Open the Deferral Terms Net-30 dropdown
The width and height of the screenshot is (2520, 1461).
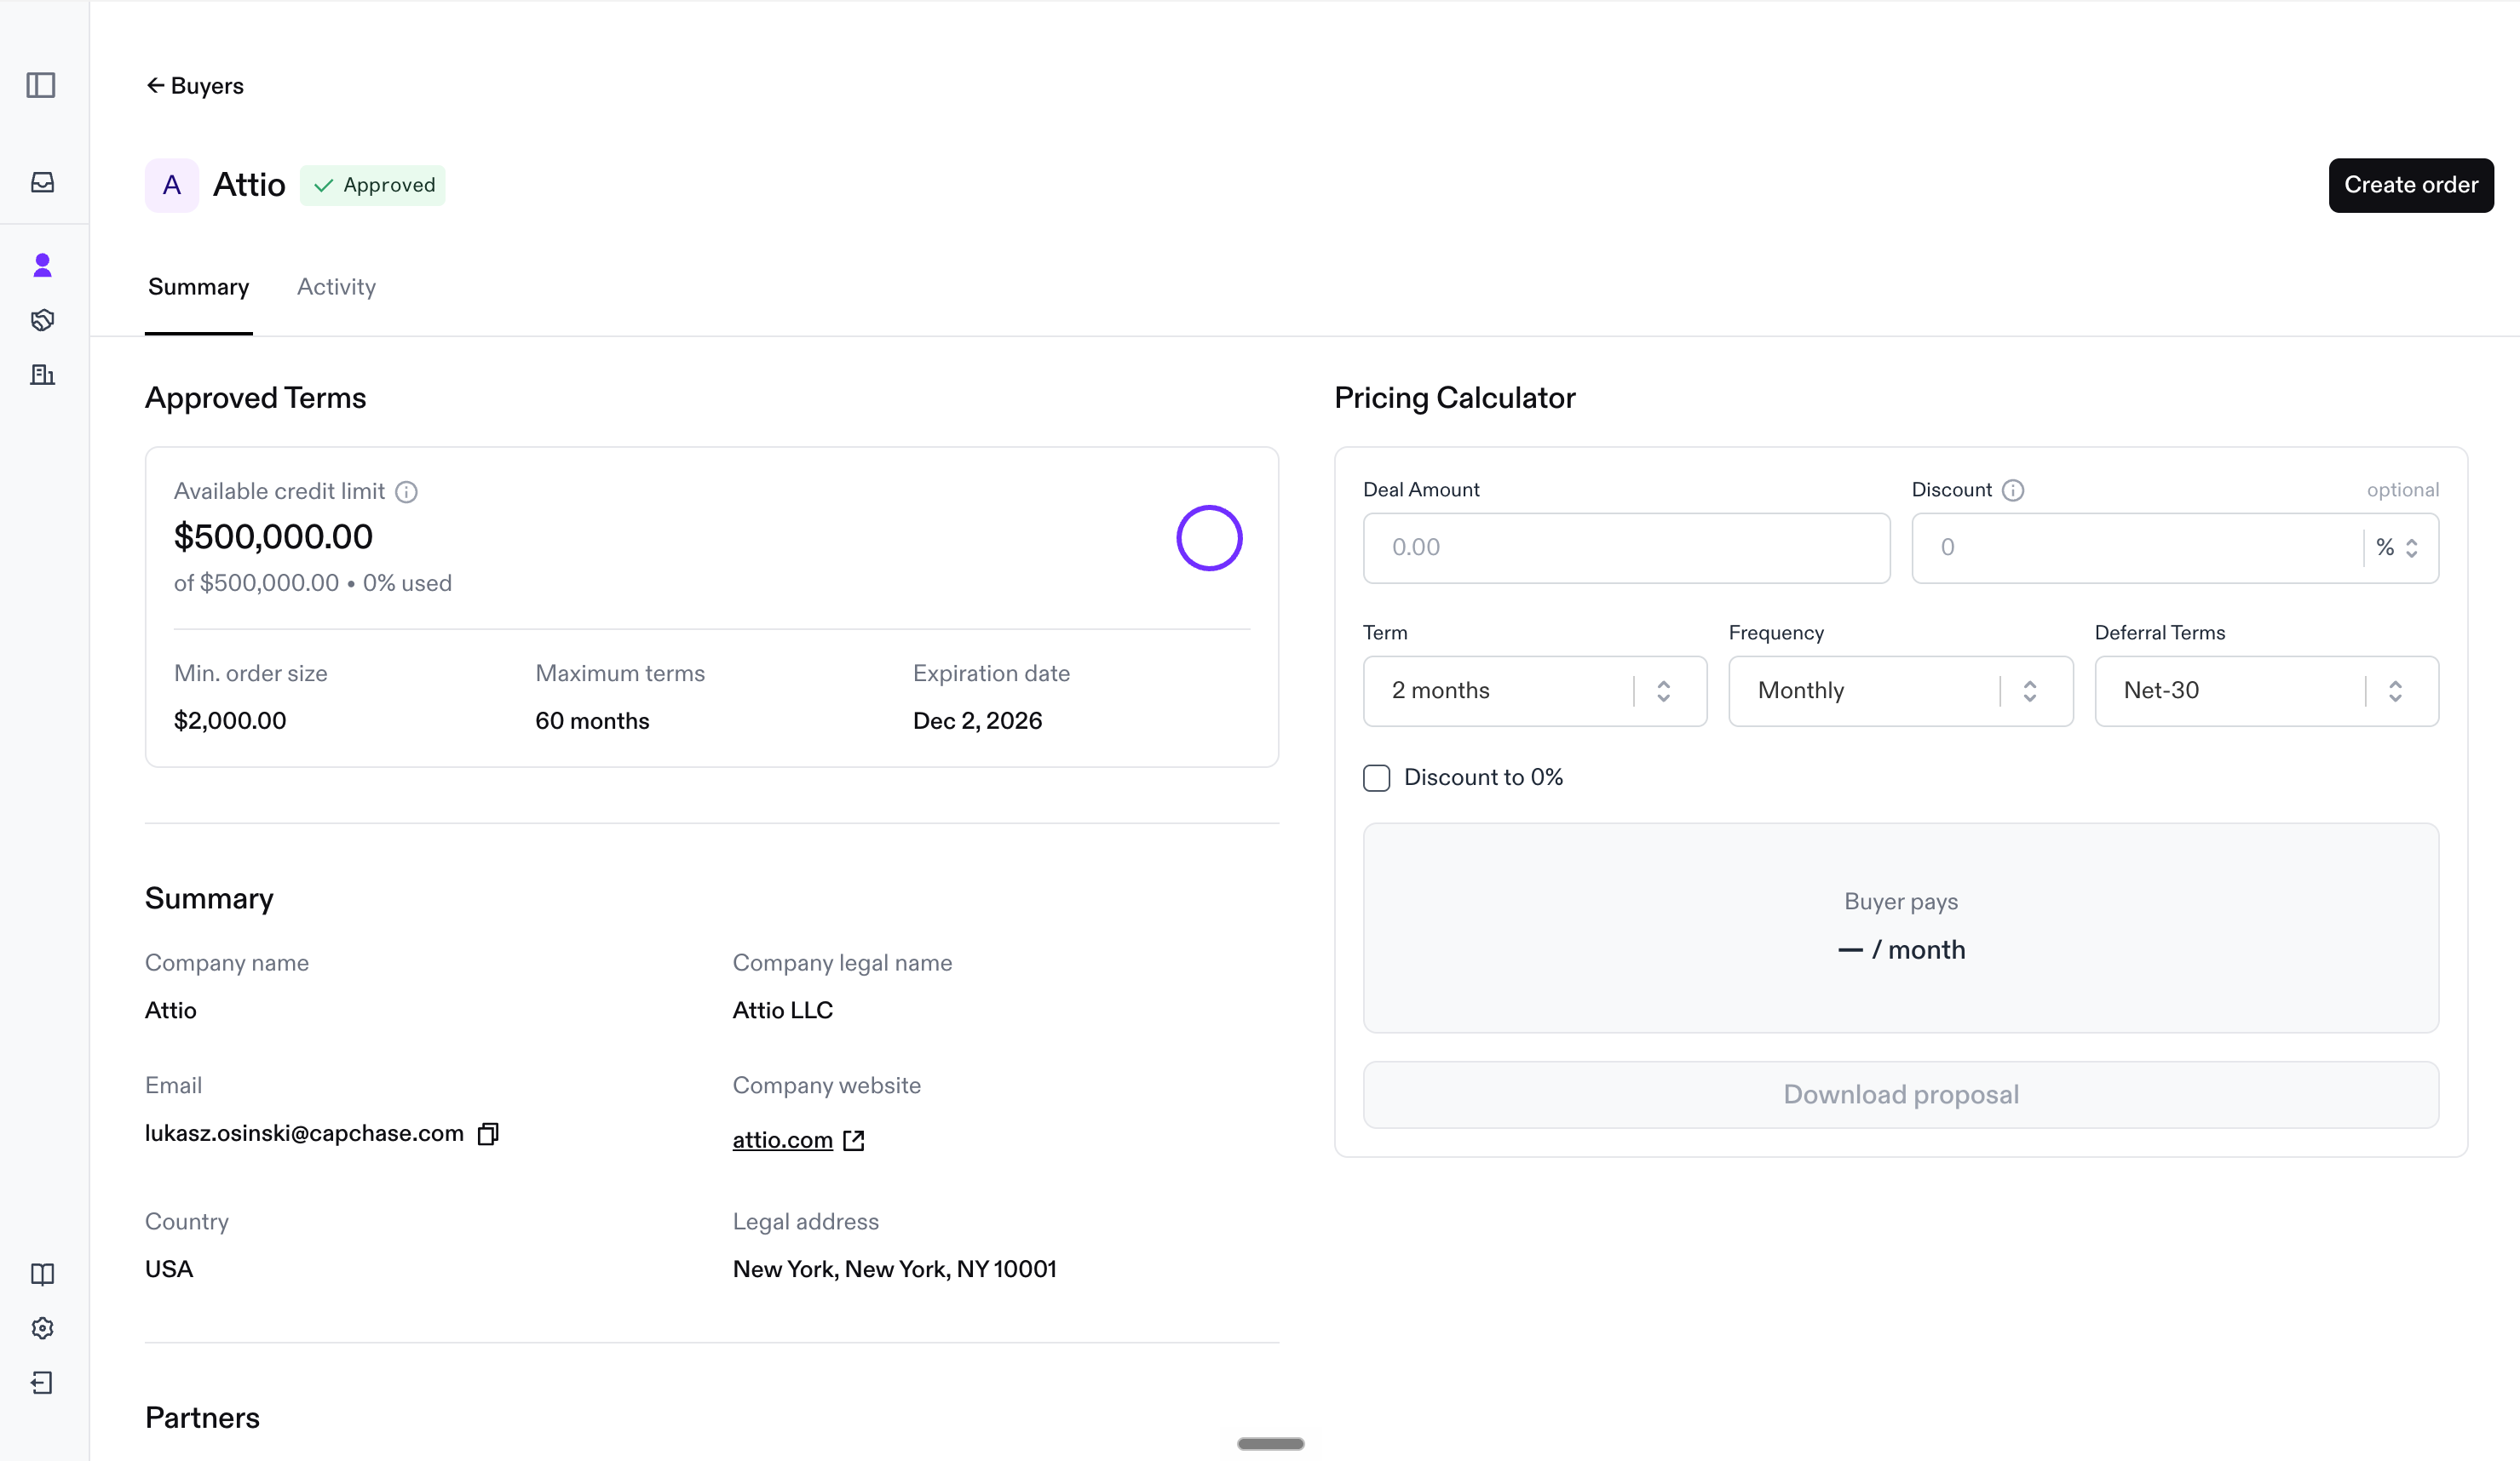pyautogui.click(x=2266, y=690)
